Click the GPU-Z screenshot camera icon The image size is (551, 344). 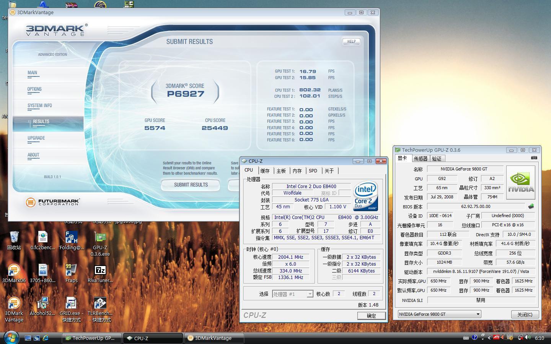coord(534,158)
